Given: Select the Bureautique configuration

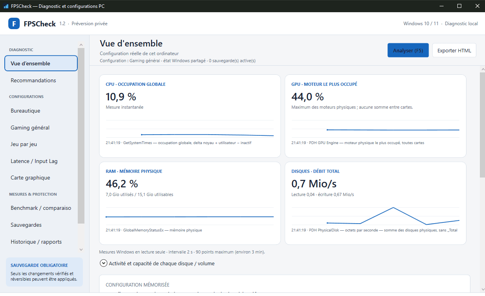Looking at the screenshot, I should click(x=41, y=111).
